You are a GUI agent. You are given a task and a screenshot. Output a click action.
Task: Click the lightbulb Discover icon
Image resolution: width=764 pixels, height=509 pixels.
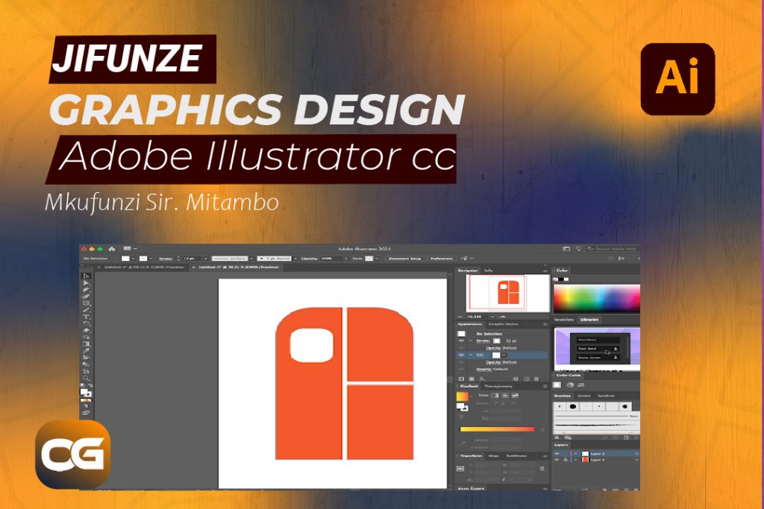578,249
